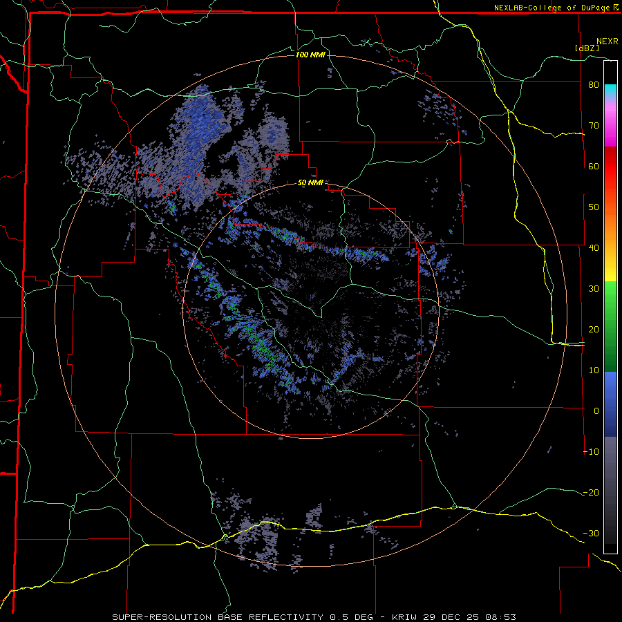The image size is (622, 622).
Task: Click the -30 value on the color scale
Action: pyautogui.click(x=591, y=534)
